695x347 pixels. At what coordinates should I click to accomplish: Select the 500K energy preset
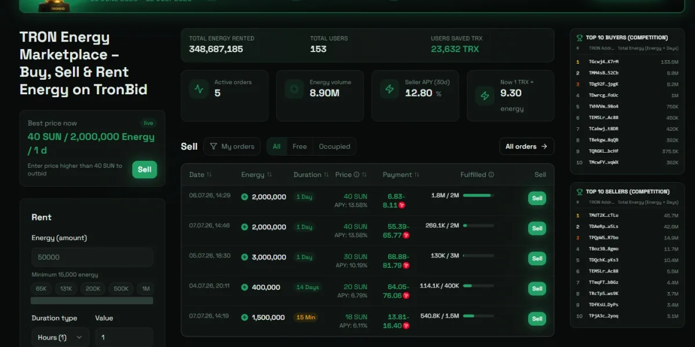tap(121, 289)
